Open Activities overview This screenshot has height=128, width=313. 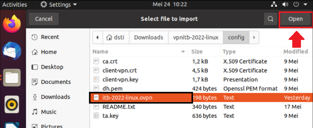pyautogui.click(x=15, y=5)
